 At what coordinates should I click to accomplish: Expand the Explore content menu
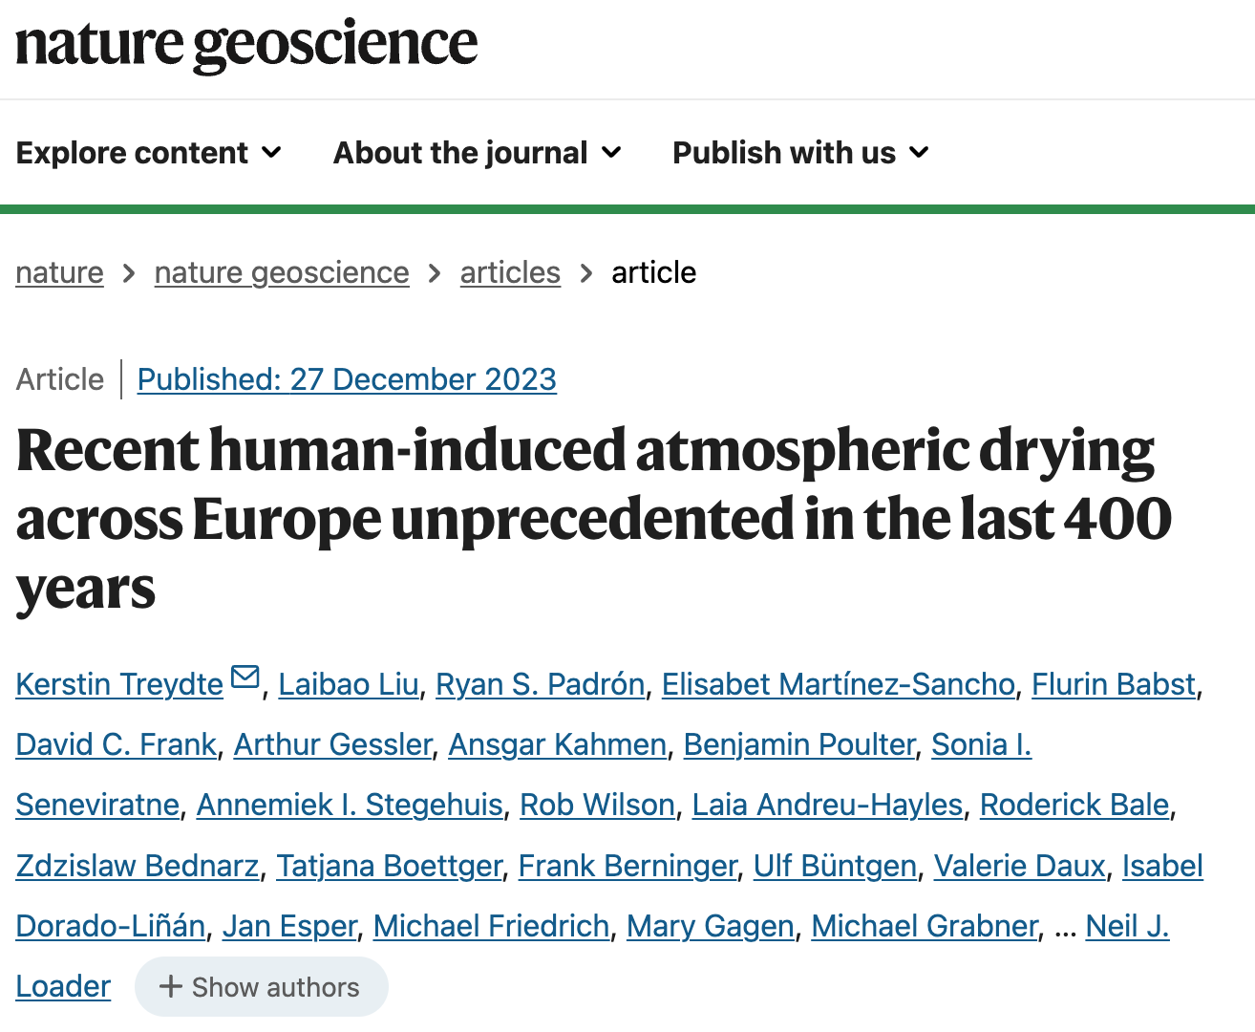click(149, 153)
